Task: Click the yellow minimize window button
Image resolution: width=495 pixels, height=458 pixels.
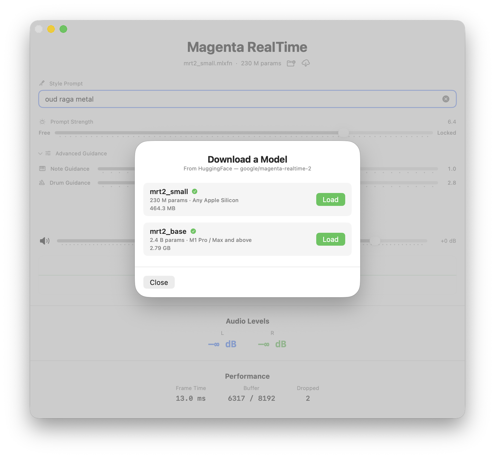Action: point(51,29)
